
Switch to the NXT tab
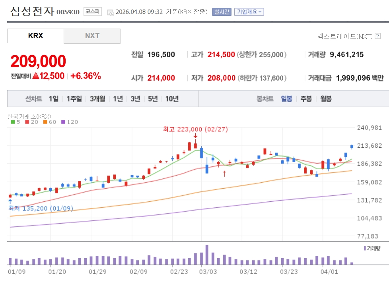[92, 36]
